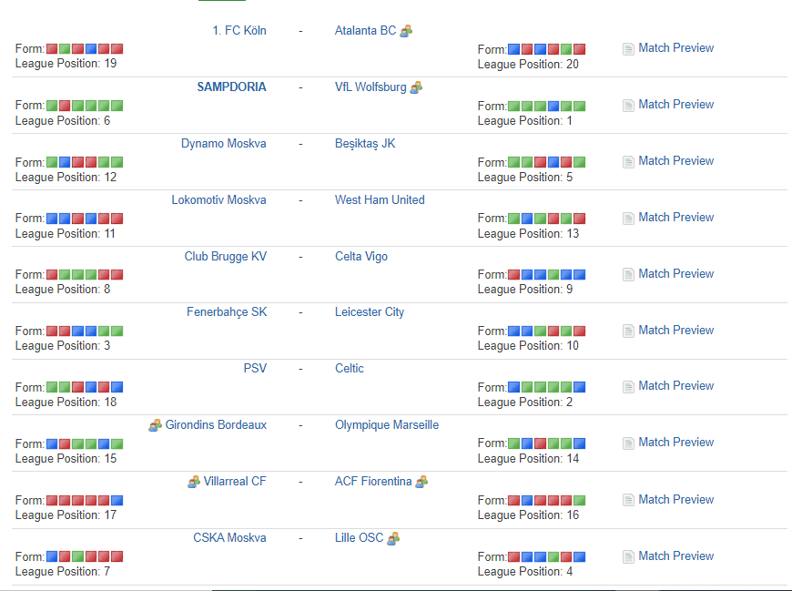Click the manager icon beside Lille OSC
The image size is (792, 591).
(393, 538)
